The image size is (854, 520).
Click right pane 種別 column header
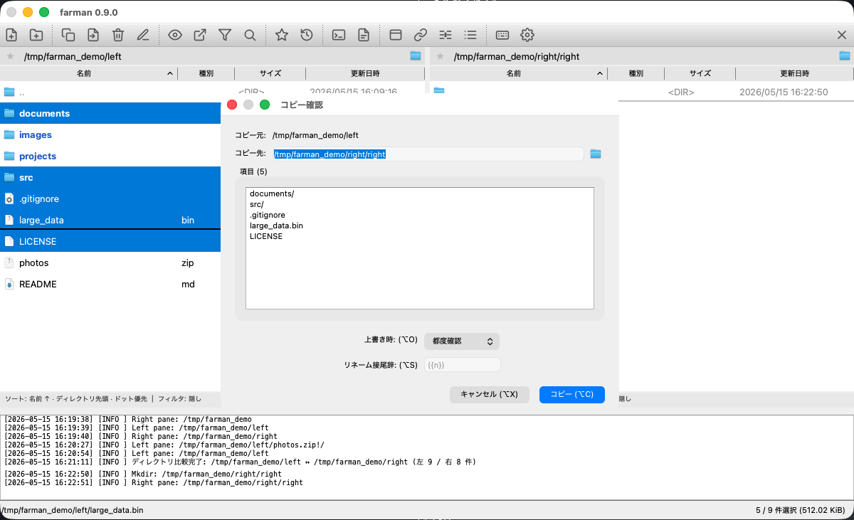point(636,73)
